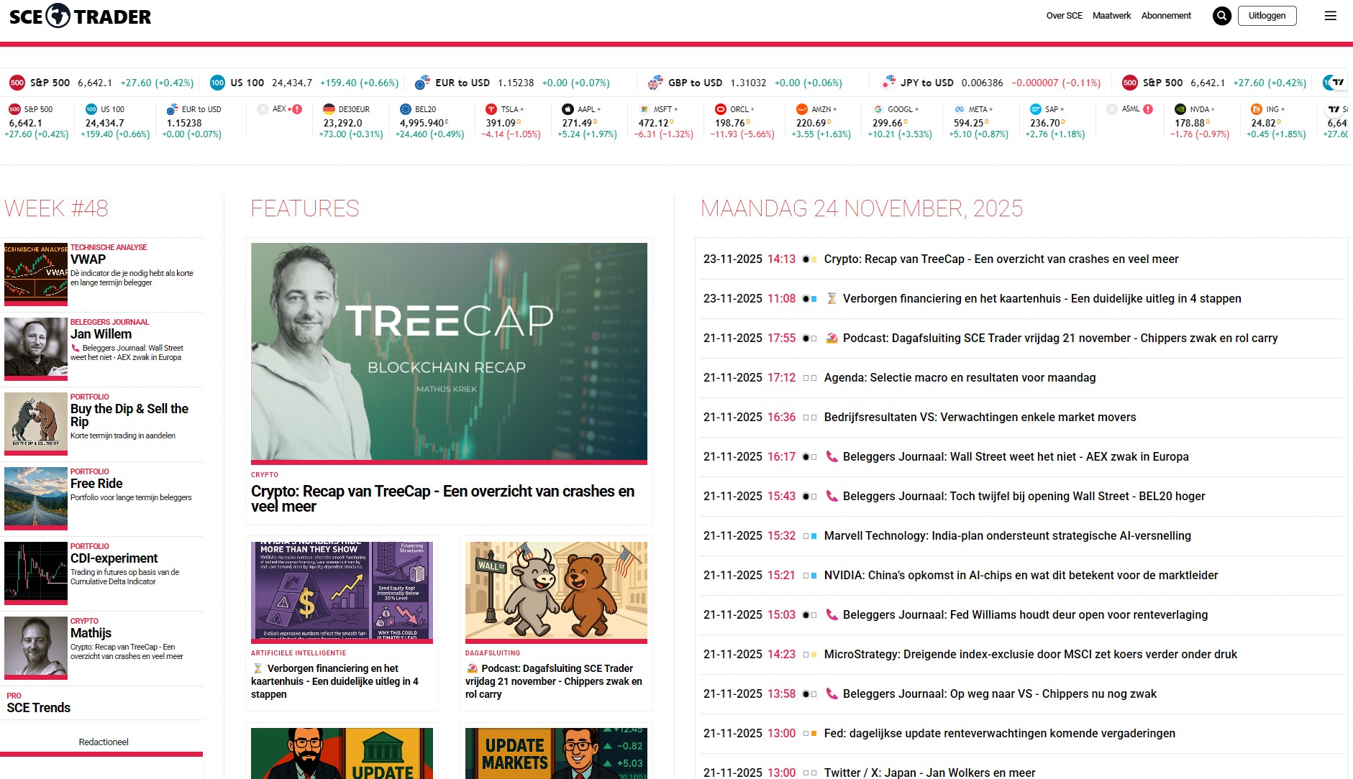Click the SCE Trader globe logo
Screen dimensions: 1353x779
58,16
